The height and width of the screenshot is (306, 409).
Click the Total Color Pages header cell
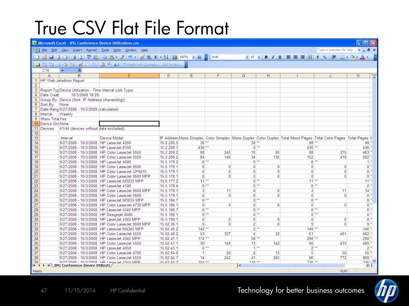[x=330, y=138]
